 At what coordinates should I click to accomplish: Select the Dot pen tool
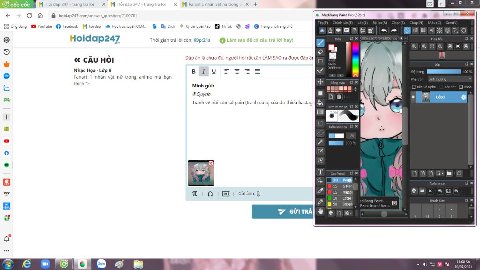pos(320,70)
